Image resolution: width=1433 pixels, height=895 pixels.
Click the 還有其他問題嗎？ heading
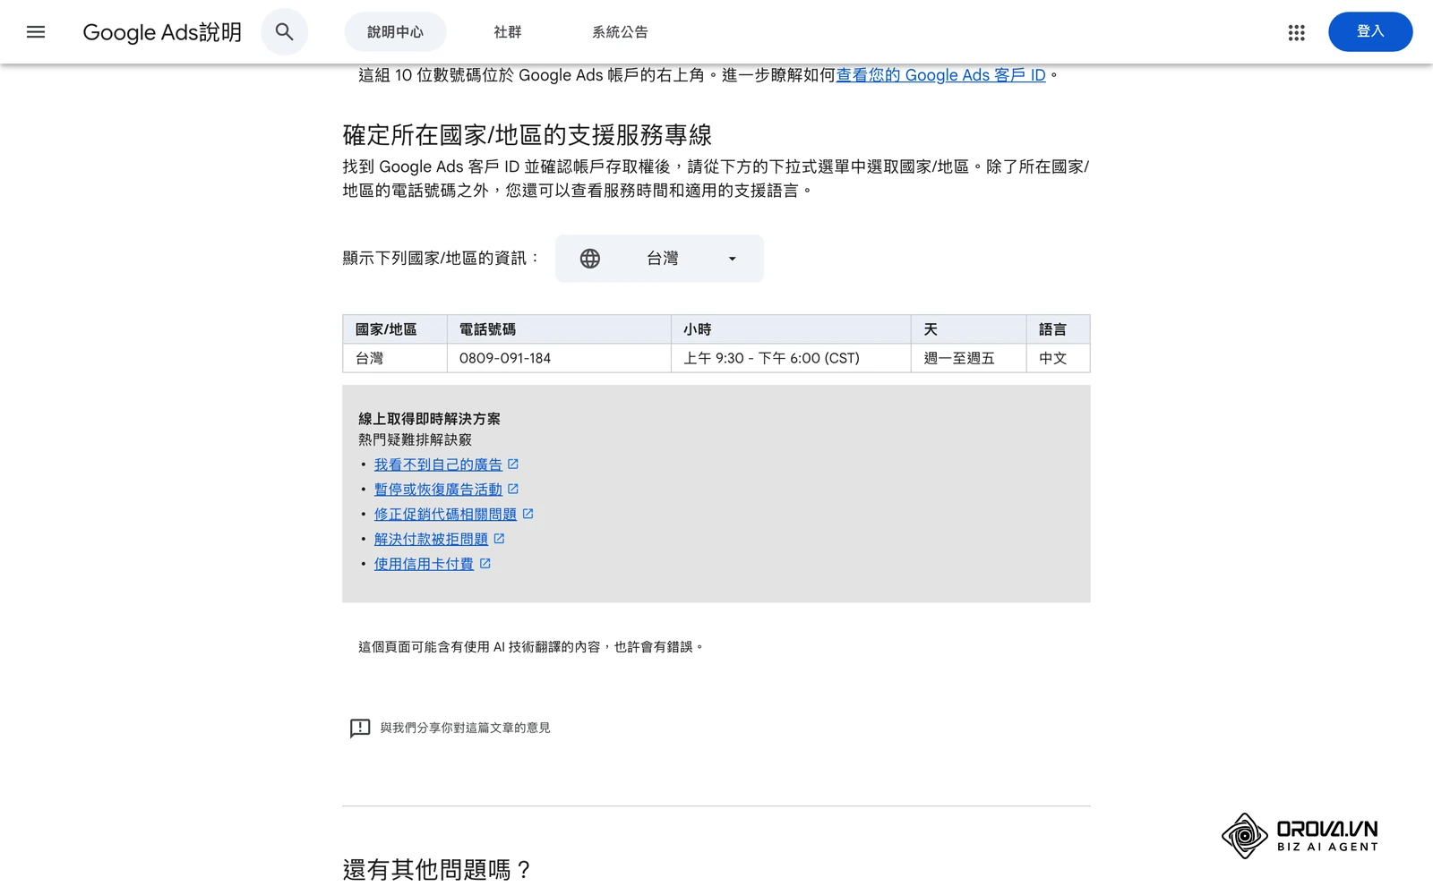click(438, 869)
